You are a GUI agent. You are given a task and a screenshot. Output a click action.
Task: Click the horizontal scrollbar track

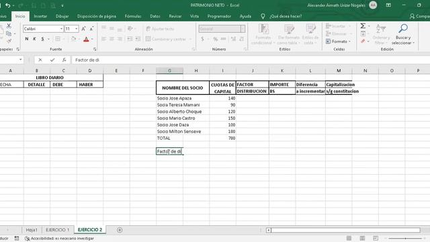pos(345,230)
